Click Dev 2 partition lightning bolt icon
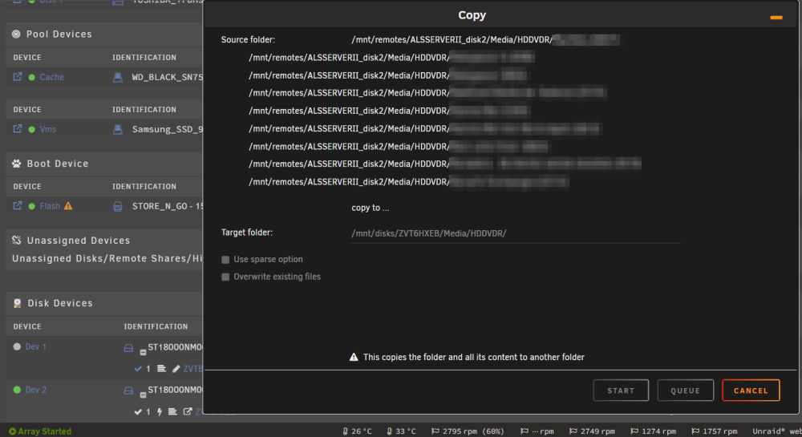Screen dimensions: 802x437 tap(160, 412)
